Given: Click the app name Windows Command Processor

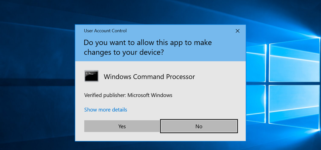Looking at the screenshot, I should 149,77.
